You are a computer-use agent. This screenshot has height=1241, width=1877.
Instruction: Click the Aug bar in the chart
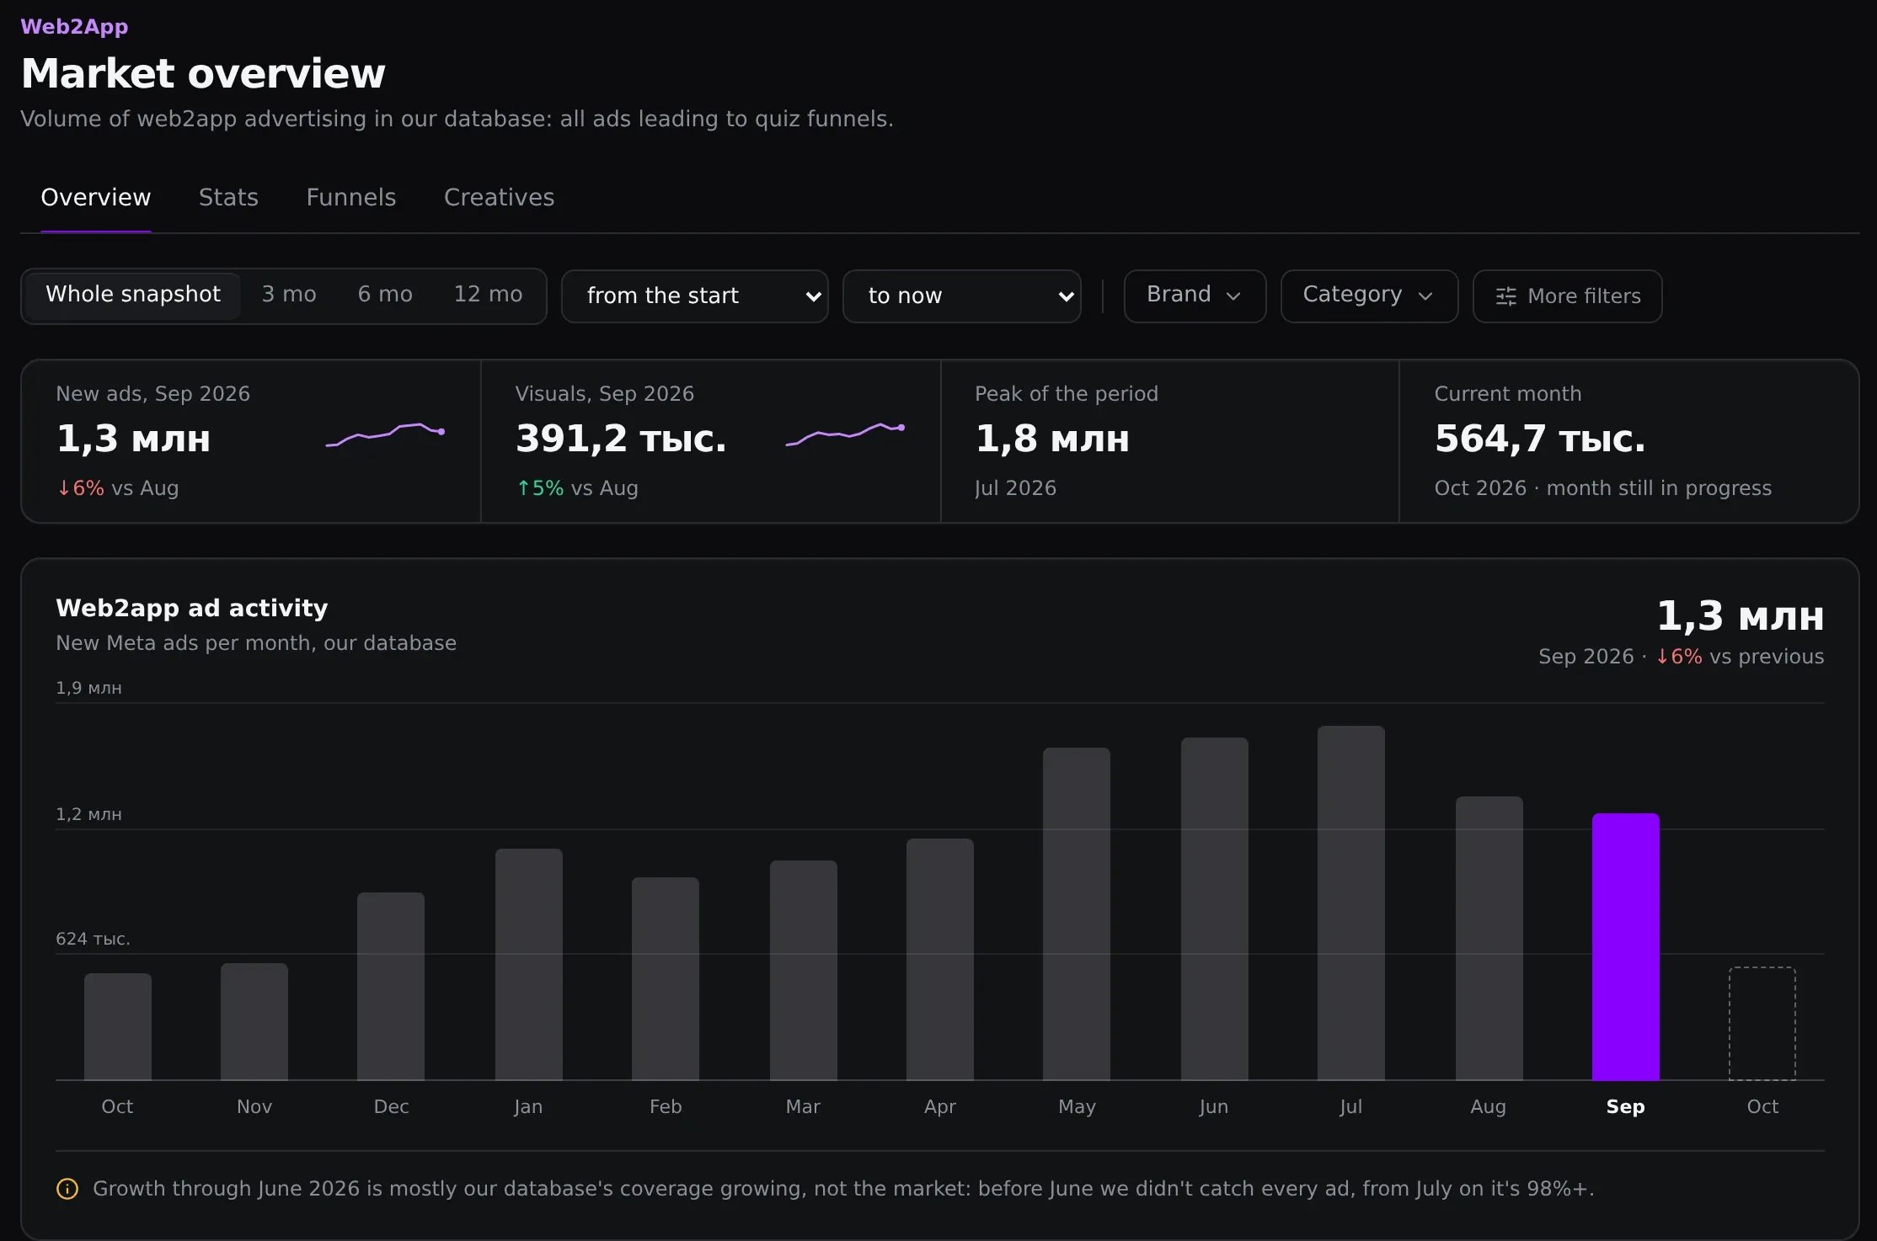click(1489, 938)
